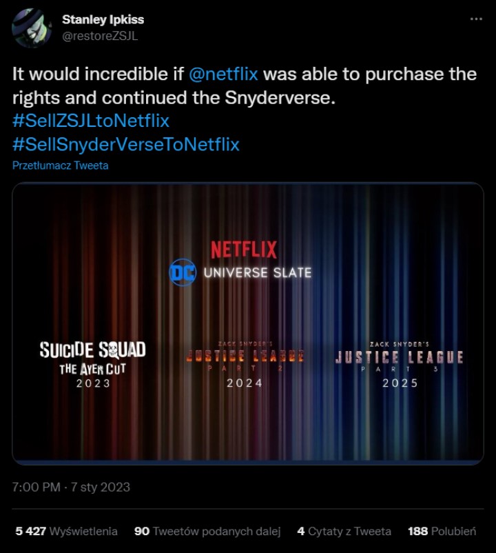Click the #SellZSJLtoNetflix hashtag
This screenshot has width=496, height=553.
pyautogui.click(x=91, y=121)
